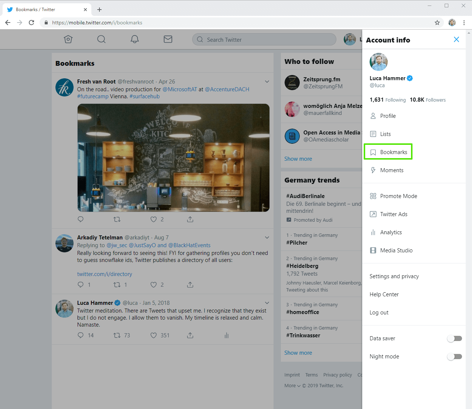
Task: Open Luca Hammer avatar in Account info
Action: (x=378, y=62)
